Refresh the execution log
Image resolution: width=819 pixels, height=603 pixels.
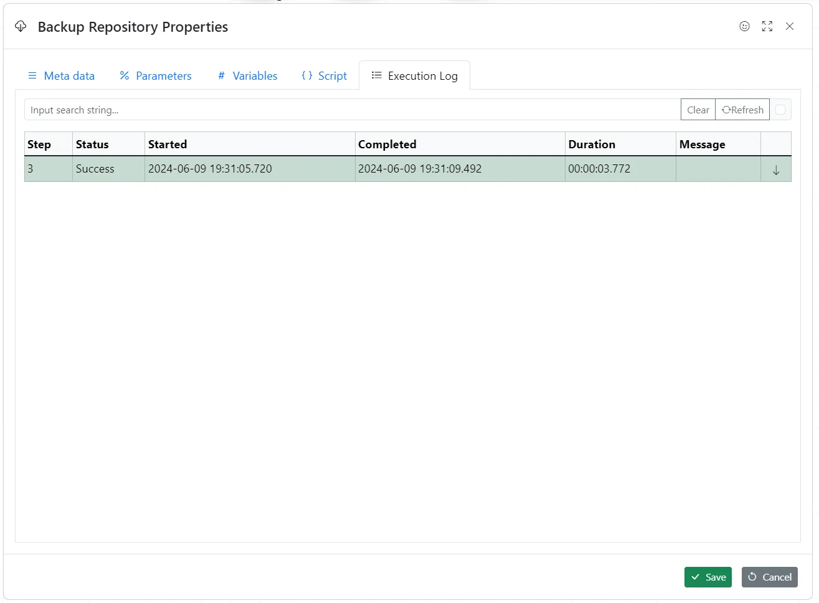[x=742, y=110]
